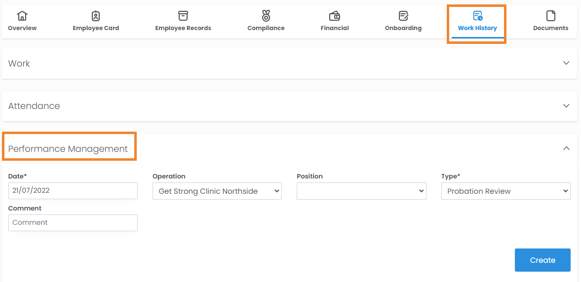
Task: Open the Employee Records tab label
Action: (x=183, y=28)
